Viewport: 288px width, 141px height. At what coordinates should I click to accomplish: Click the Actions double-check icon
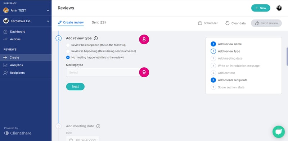pos(5,39)
